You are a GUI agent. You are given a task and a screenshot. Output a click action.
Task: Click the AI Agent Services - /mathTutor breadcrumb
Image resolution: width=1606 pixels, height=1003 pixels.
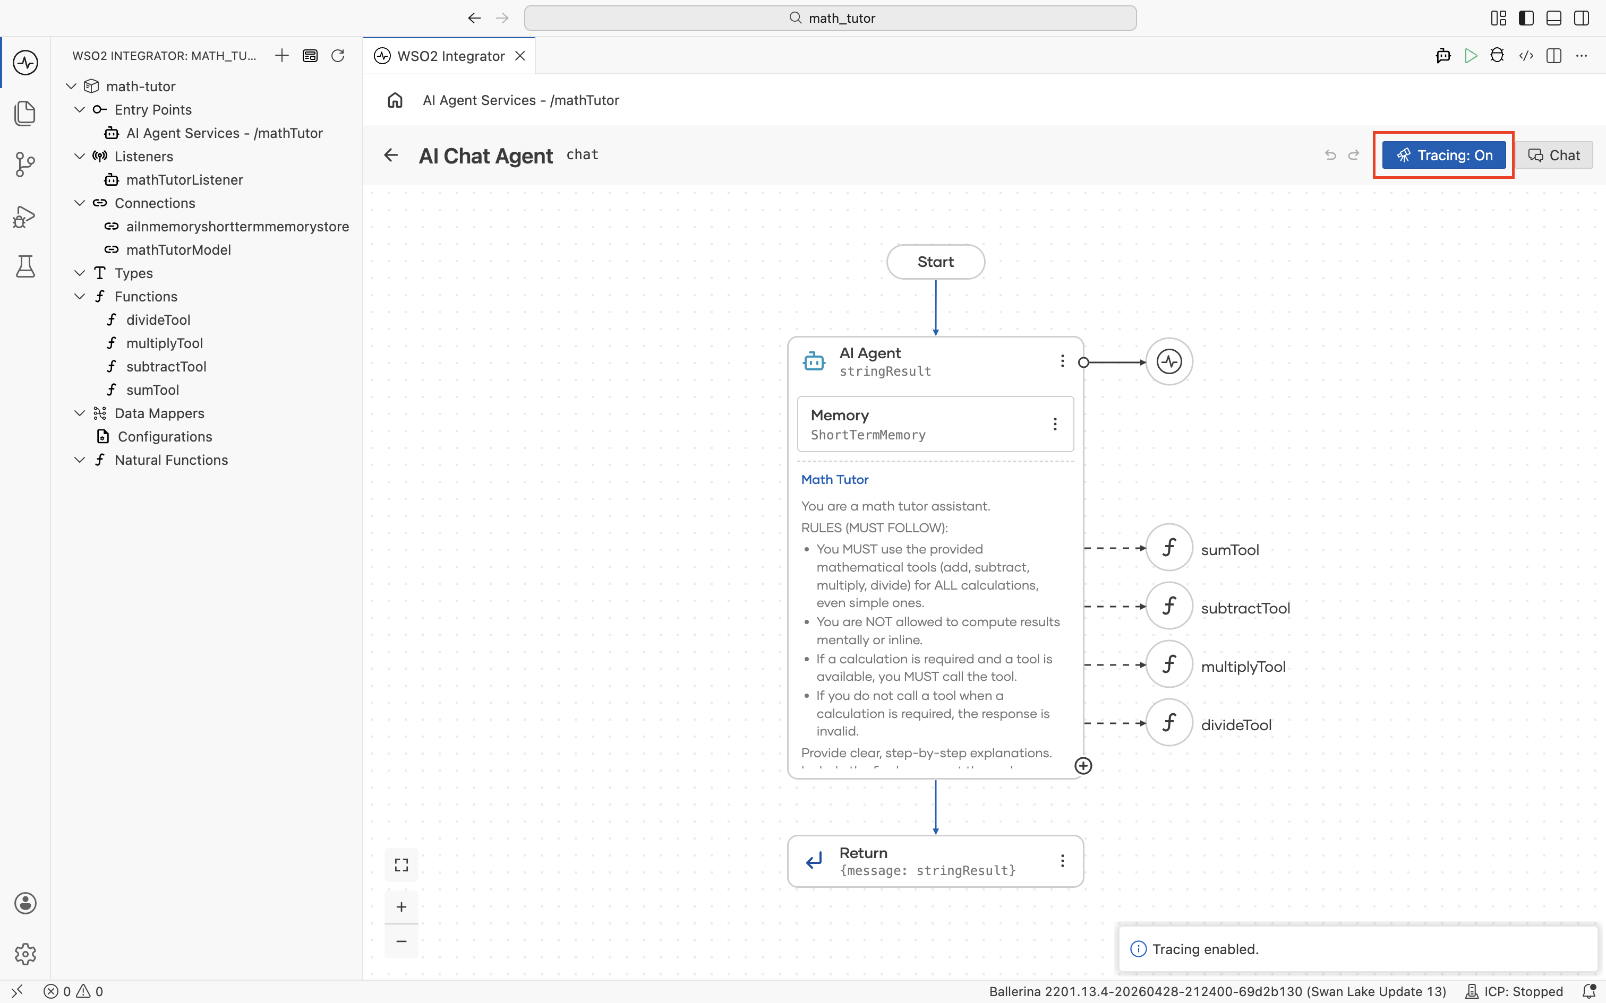coord(521,100)
